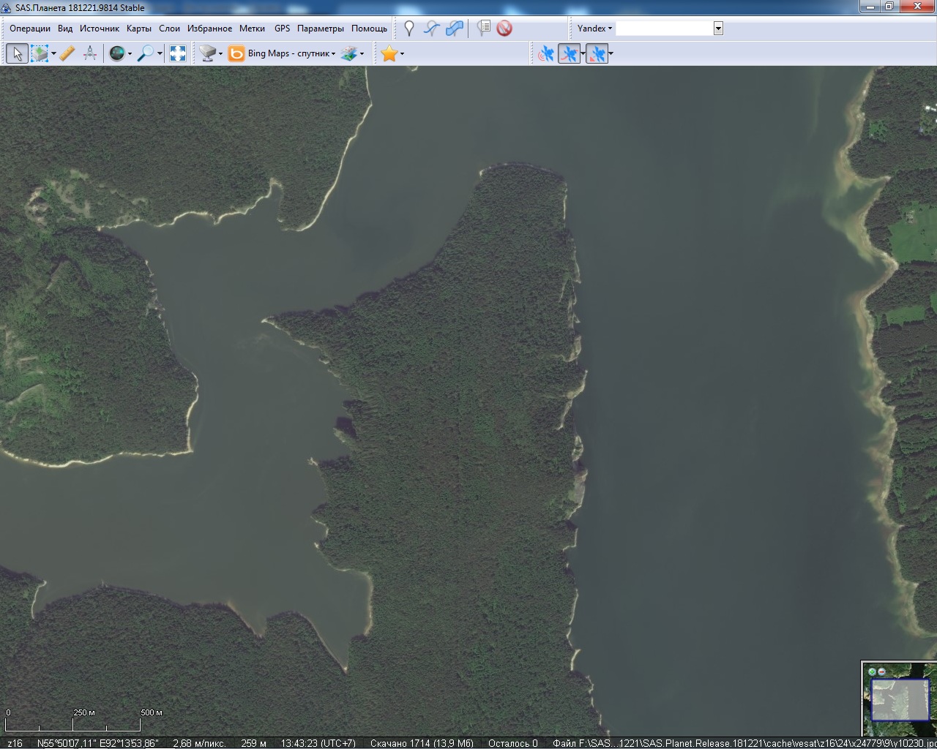This screenshot has height=749, width=937.
Task: Select the arrow move cursor tool
Action: (18, 53)
